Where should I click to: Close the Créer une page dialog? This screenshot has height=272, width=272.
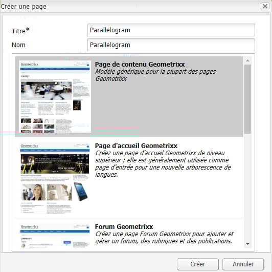(x=265, y=7)
